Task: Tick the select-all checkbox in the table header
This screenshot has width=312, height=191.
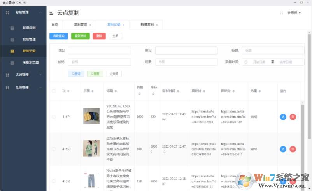Action: pos(54,91)
